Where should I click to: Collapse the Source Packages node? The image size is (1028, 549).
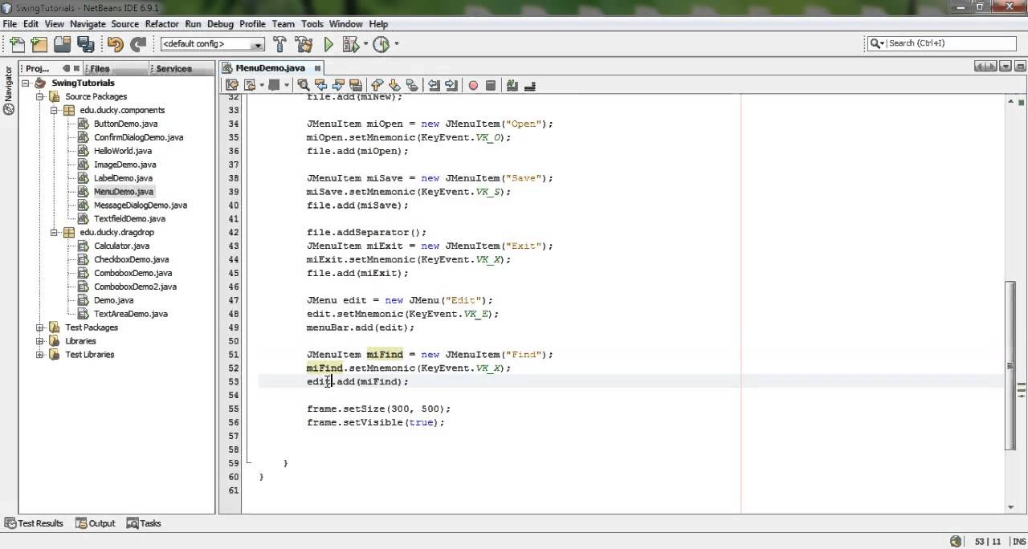[x=40, y=96]
